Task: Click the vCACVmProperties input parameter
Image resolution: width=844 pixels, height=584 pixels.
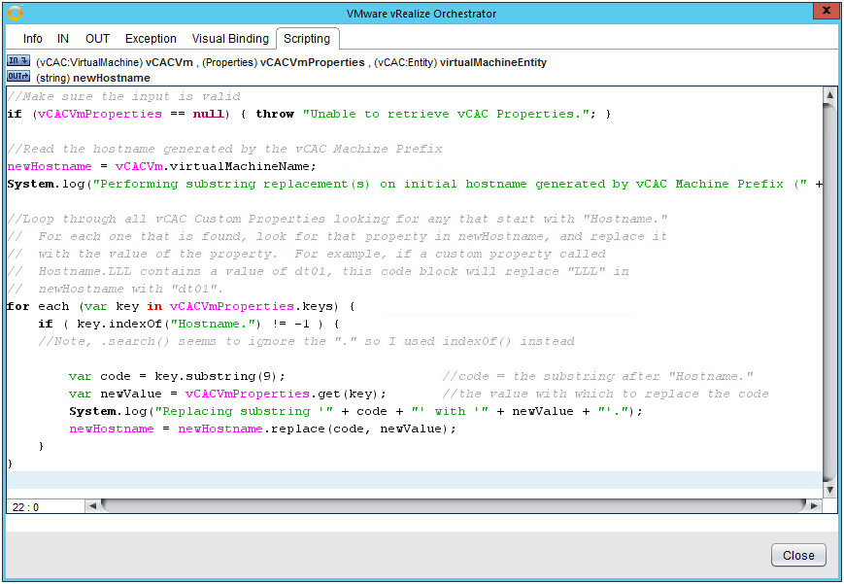Action: point(313,62)
